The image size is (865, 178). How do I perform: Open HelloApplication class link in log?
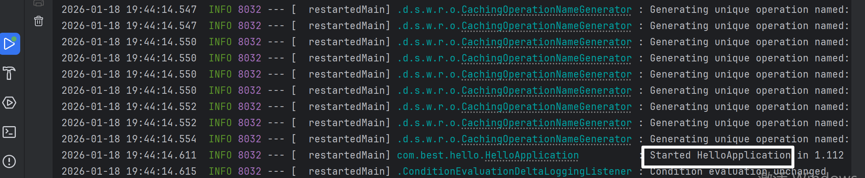[x=532, y=156]
